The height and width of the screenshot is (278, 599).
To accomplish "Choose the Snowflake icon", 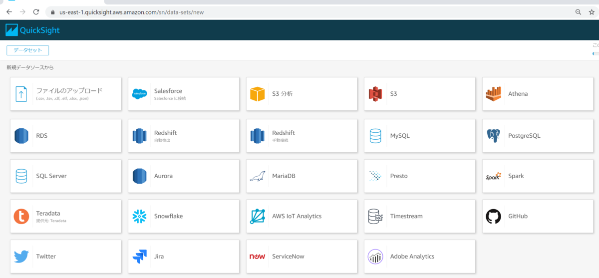I will [139, 216].
